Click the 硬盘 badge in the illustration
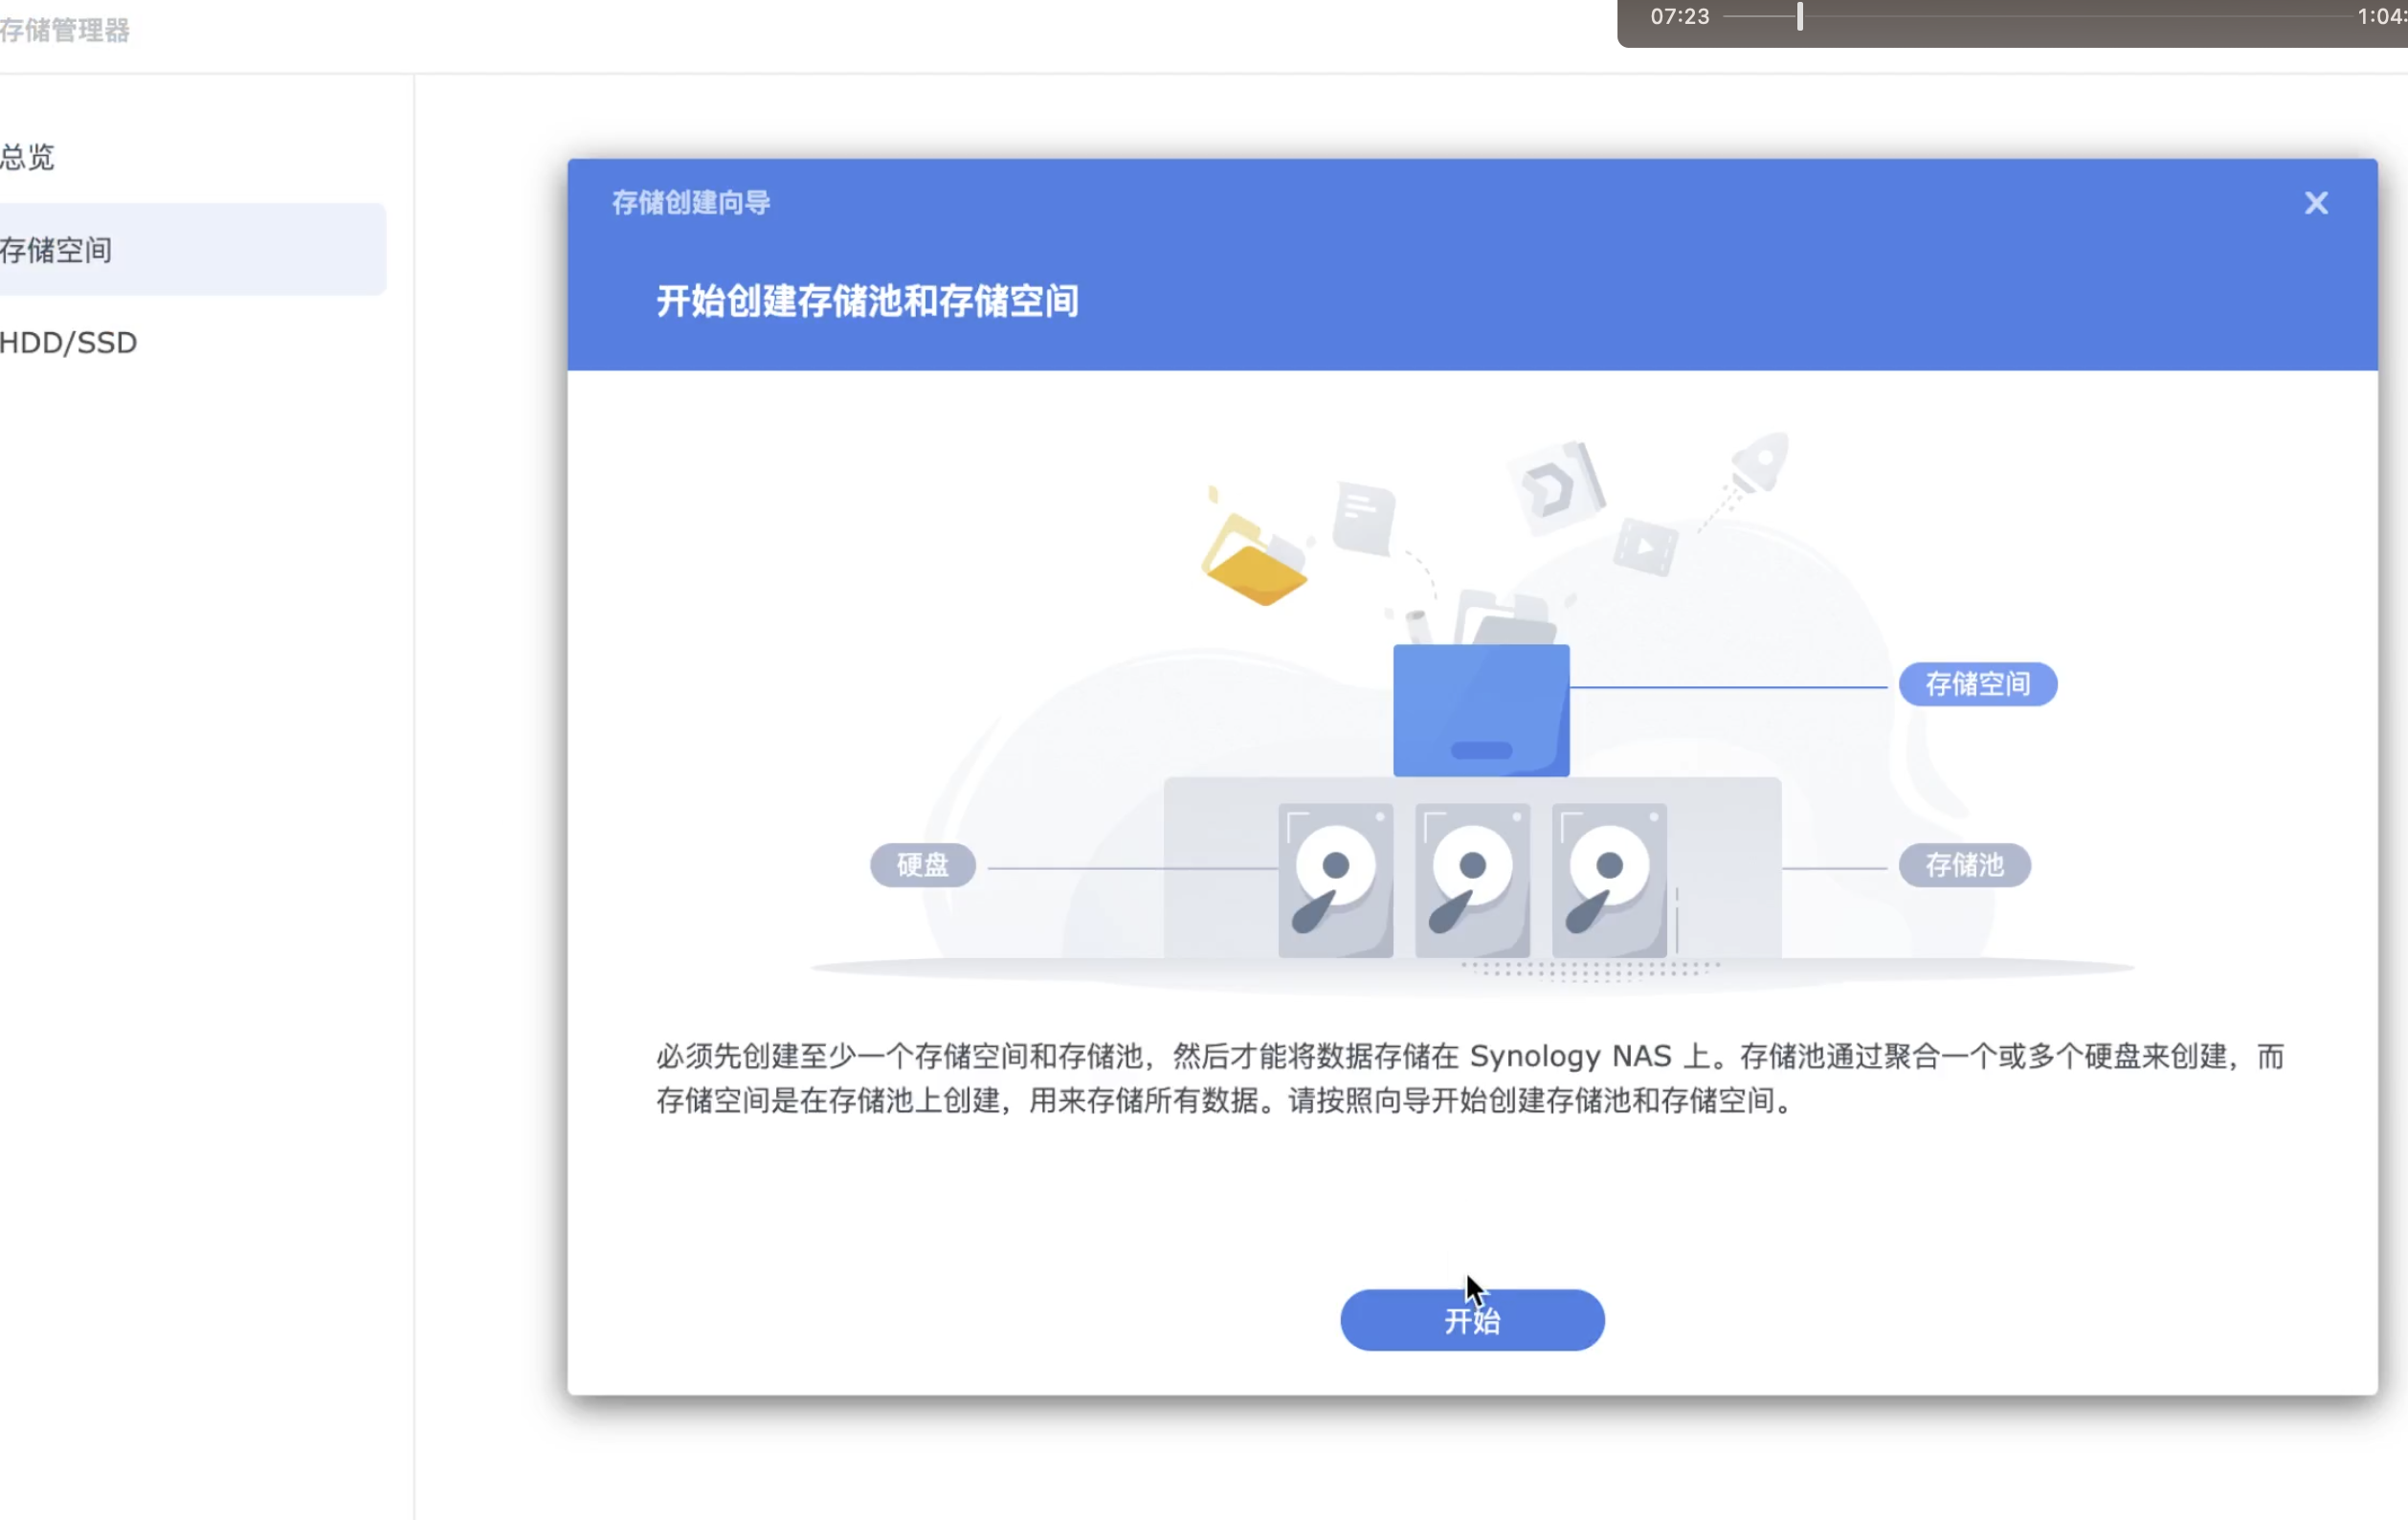This screenshot has height=1520, width=2408. point(922,866)
